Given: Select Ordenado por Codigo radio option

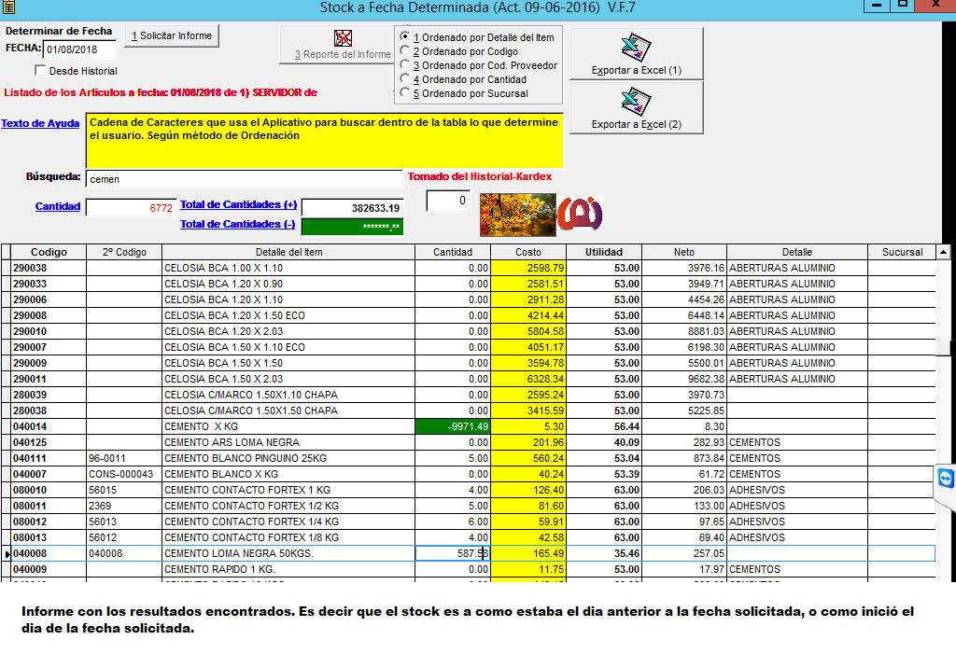Looking at the screenshot, I should 405,50.
